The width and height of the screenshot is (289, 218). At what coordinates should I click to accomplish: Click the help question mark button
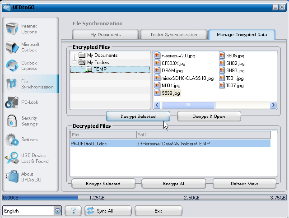[73, 211]
